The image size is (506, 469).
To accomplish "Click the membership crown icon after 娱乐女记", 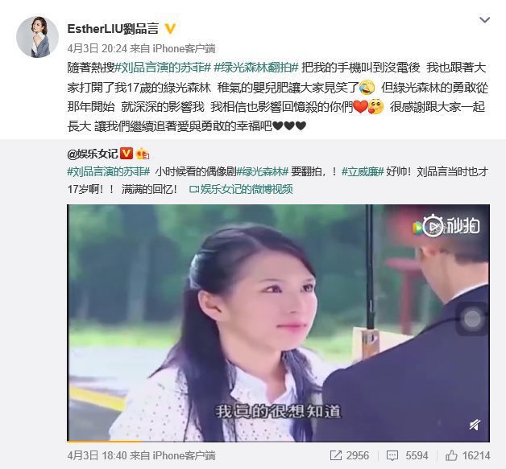I will click(x=143, y=154).
